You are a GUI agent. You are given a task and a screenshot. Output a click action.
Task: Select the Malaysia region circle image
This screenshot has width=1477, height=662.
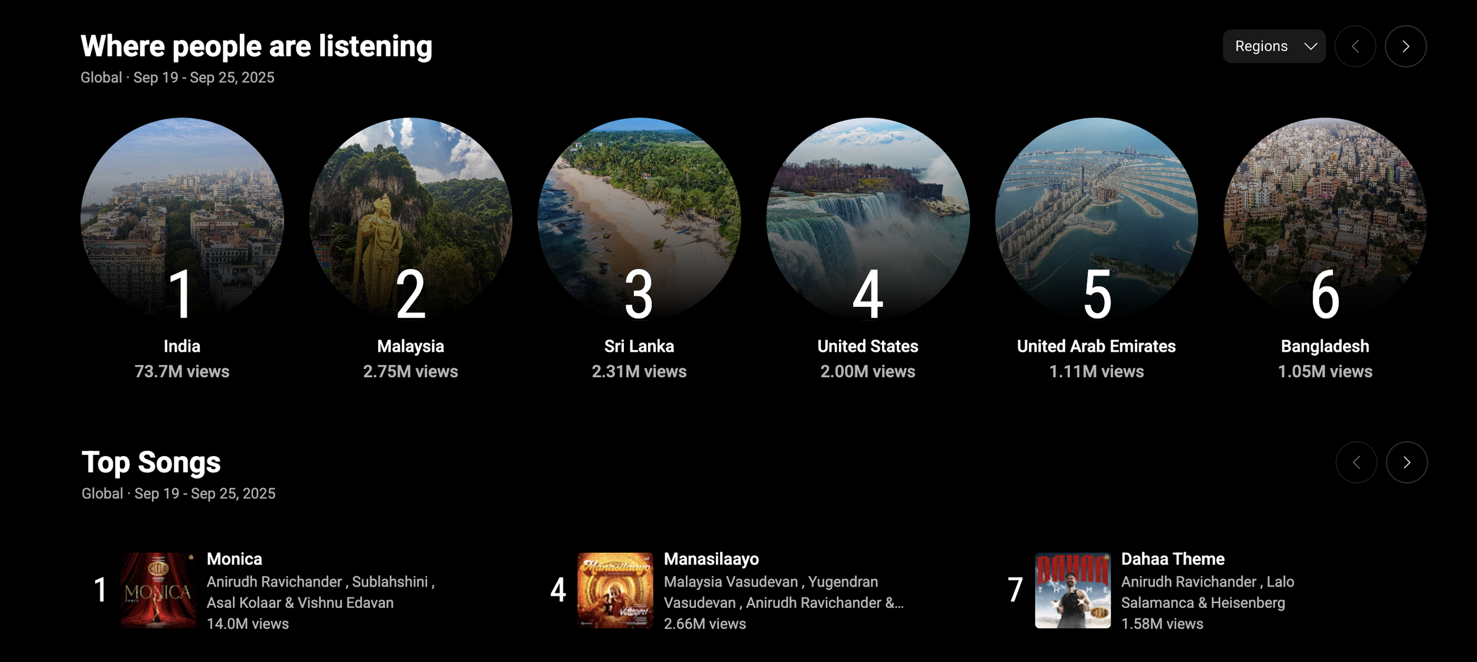[411, 219]
